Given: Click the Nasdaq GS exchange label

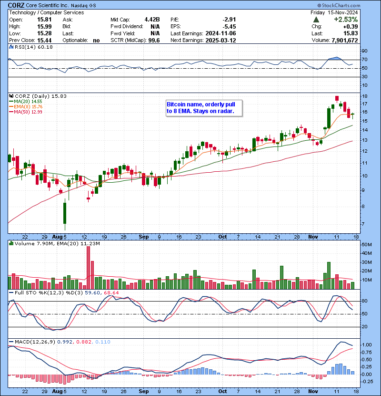Looking at the screenshot, I should [x=83, y=6].
